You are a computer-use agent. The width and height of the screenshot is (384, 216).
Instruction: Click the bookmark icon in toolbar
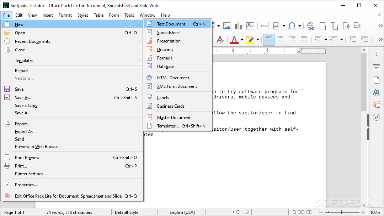coord(346,26)
